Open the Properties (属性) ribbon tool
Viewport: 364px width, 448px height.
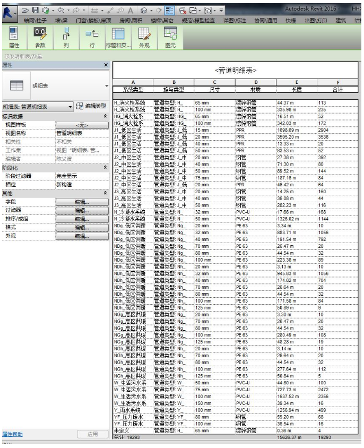point(14,38)
